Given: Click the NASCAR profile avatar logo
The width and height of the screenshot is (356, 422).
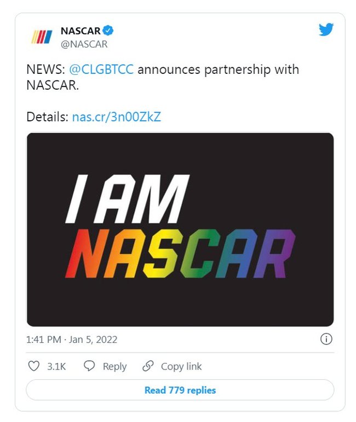Looking at the screenshot, I should pyautogui.click(x=42, y=37).
